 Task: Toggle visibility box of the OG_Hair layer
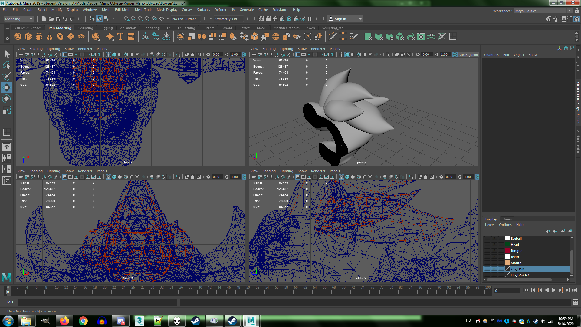pos(487,269)
